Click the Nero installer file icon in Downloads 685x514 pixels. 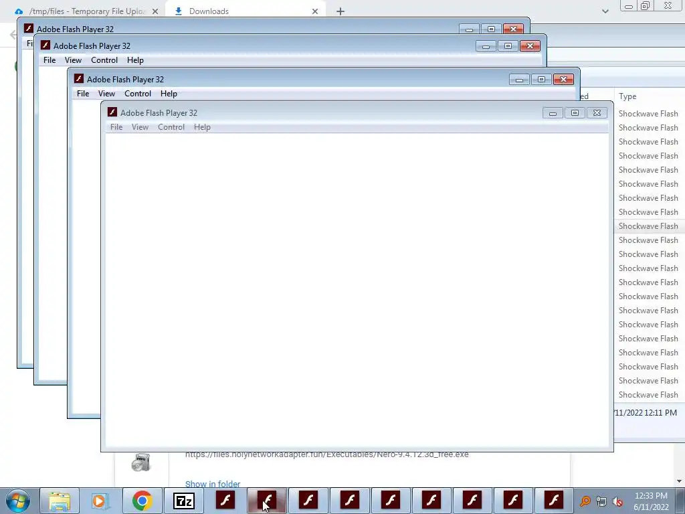[140, 462]
